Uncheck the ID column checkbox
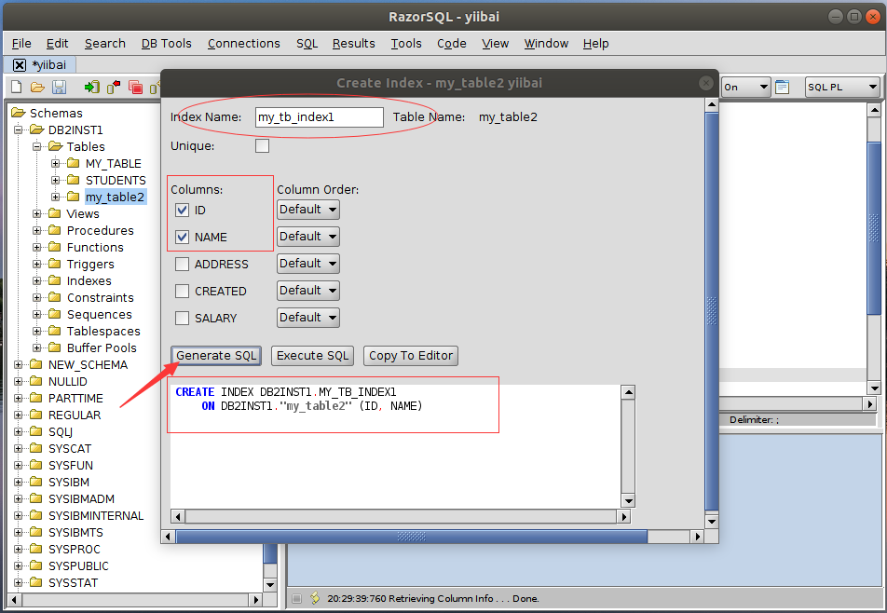The image size is (887, 613). (x=183, y=211)
